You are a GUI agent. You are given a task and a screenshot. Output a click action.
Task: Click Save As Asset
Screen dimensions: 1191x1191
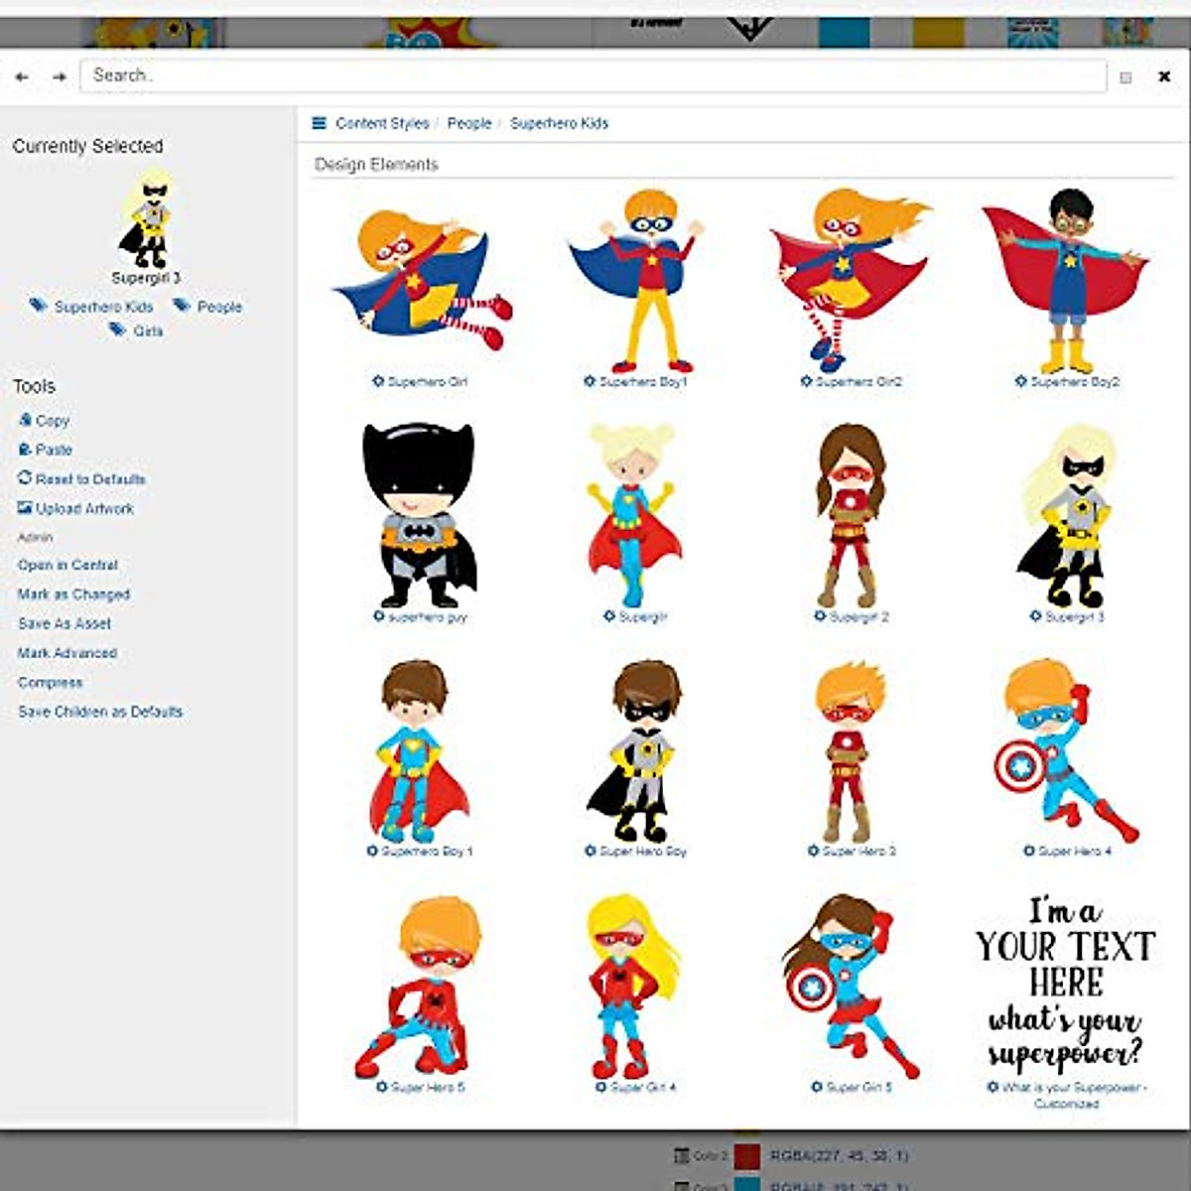(65, 623)
